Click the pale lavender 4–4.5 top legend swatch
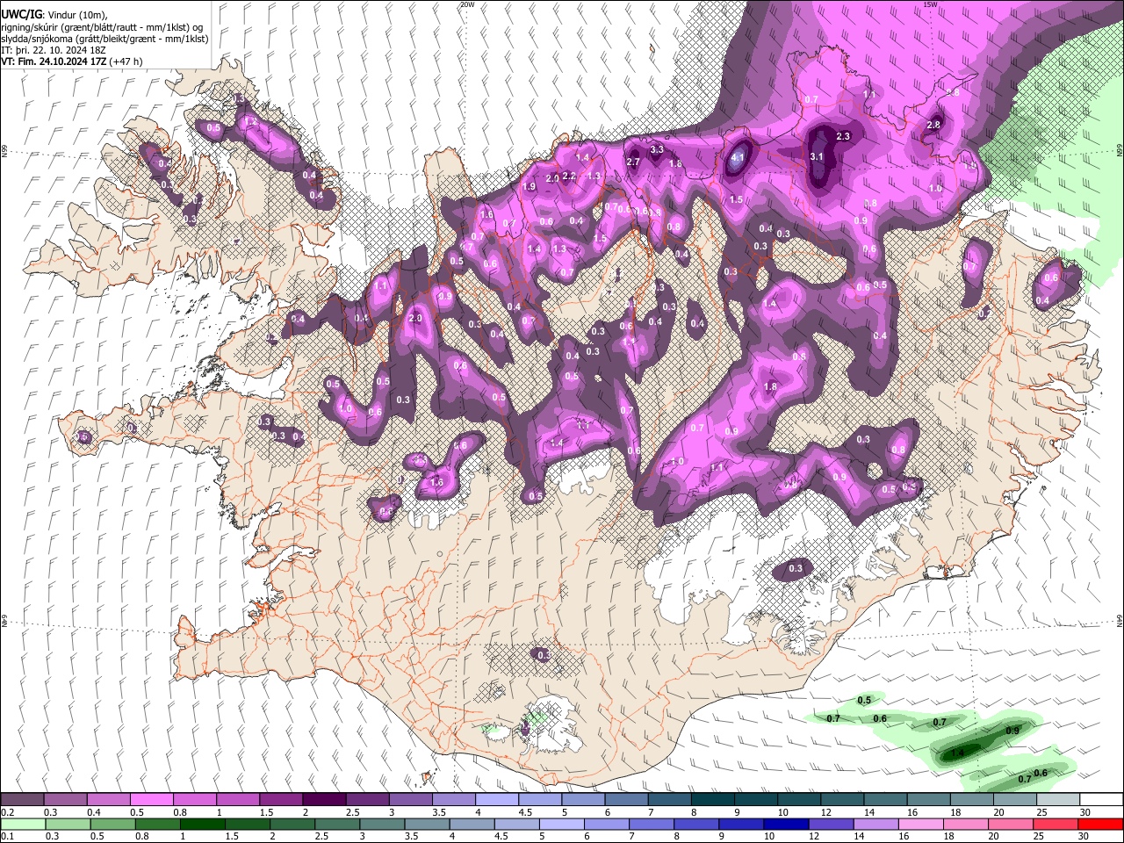 tap(497, 800)
